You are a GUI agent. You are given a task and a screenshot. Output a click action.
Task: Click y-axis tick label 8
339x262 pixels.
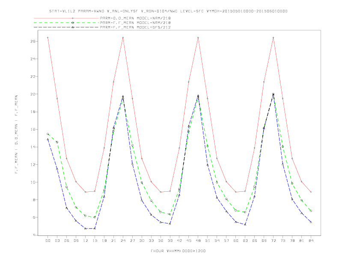34,200
